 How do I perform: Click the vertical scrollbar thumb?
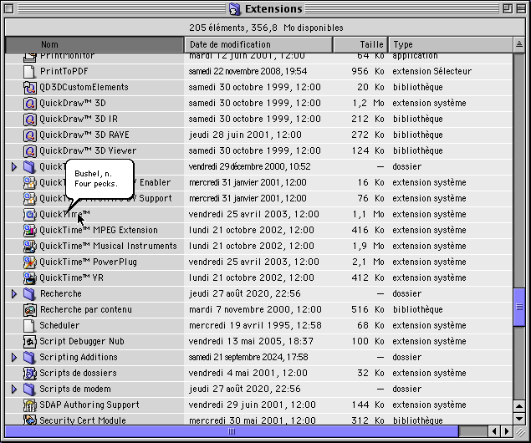coord(519,308)
